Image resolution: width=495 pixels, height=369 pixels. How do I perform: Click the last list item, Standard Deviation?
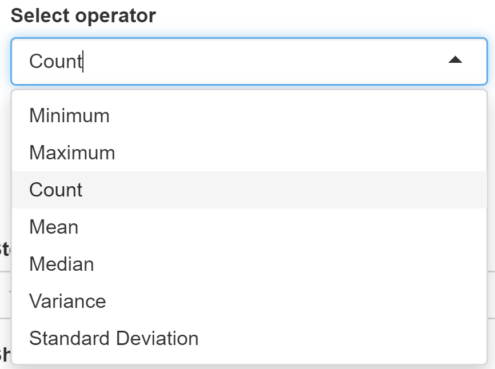click(114, 339)
